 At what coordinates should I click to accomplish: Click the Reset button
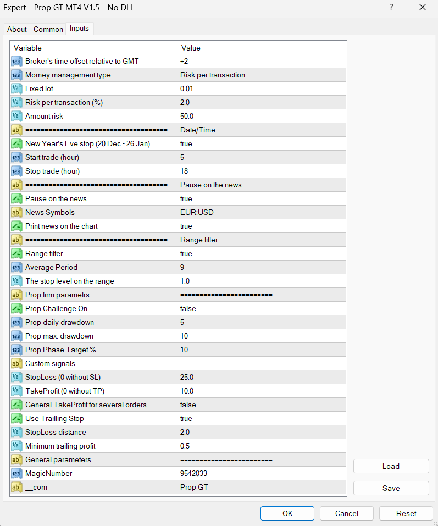coord(406,513)
